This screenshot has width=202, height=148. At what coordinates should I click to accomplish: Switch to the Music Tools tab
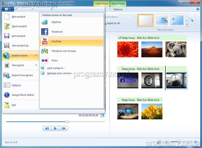point(118,4)
